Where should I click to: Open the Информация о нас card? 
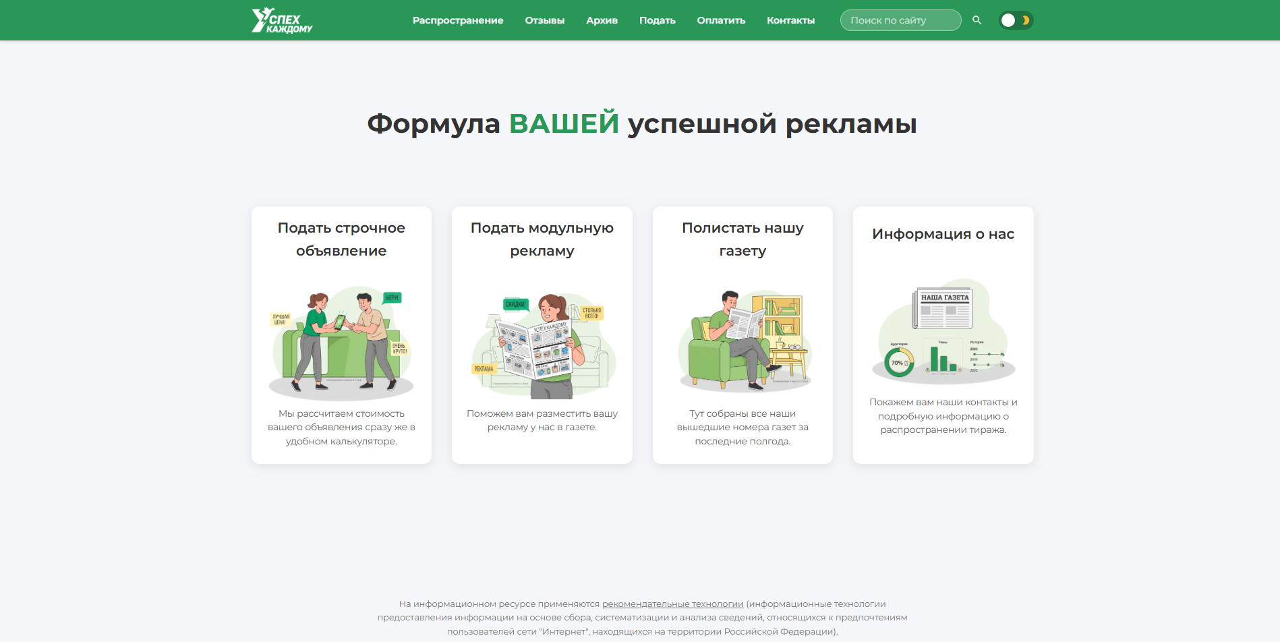pyautogui.click(x=943, y=233)
